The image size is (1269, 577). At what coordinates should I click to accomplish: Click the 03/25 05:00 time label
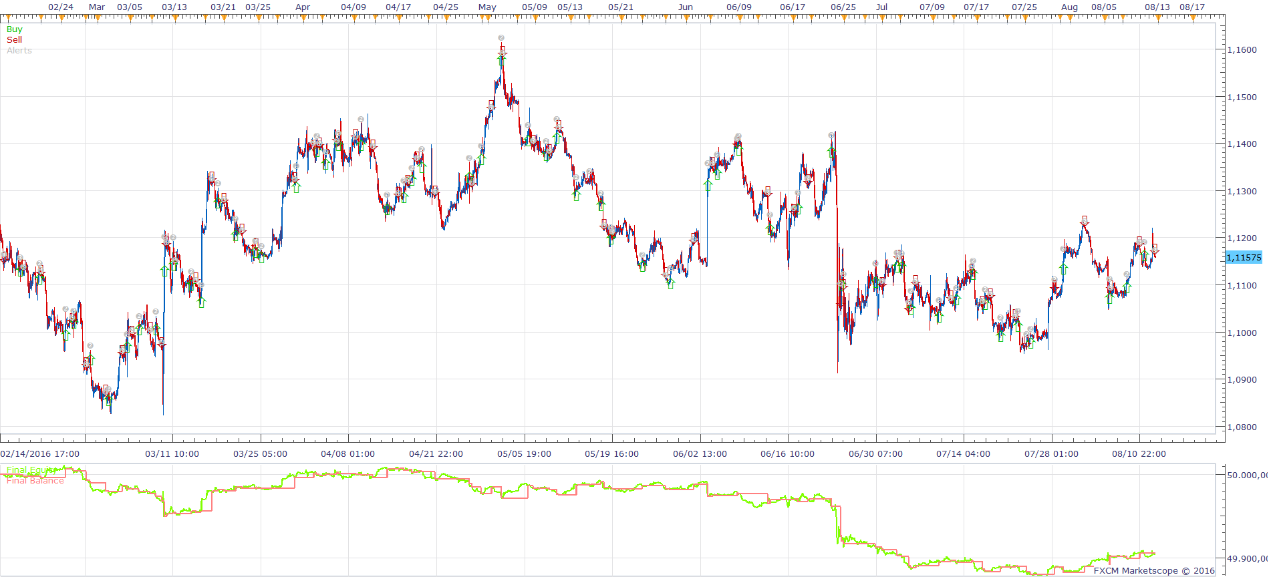(x=260, y=454)
